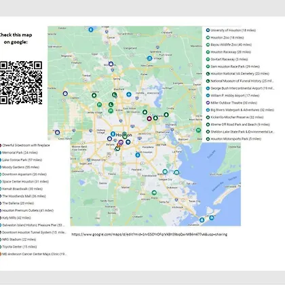Select Katy Mills (42 miles) legend item

16,218
